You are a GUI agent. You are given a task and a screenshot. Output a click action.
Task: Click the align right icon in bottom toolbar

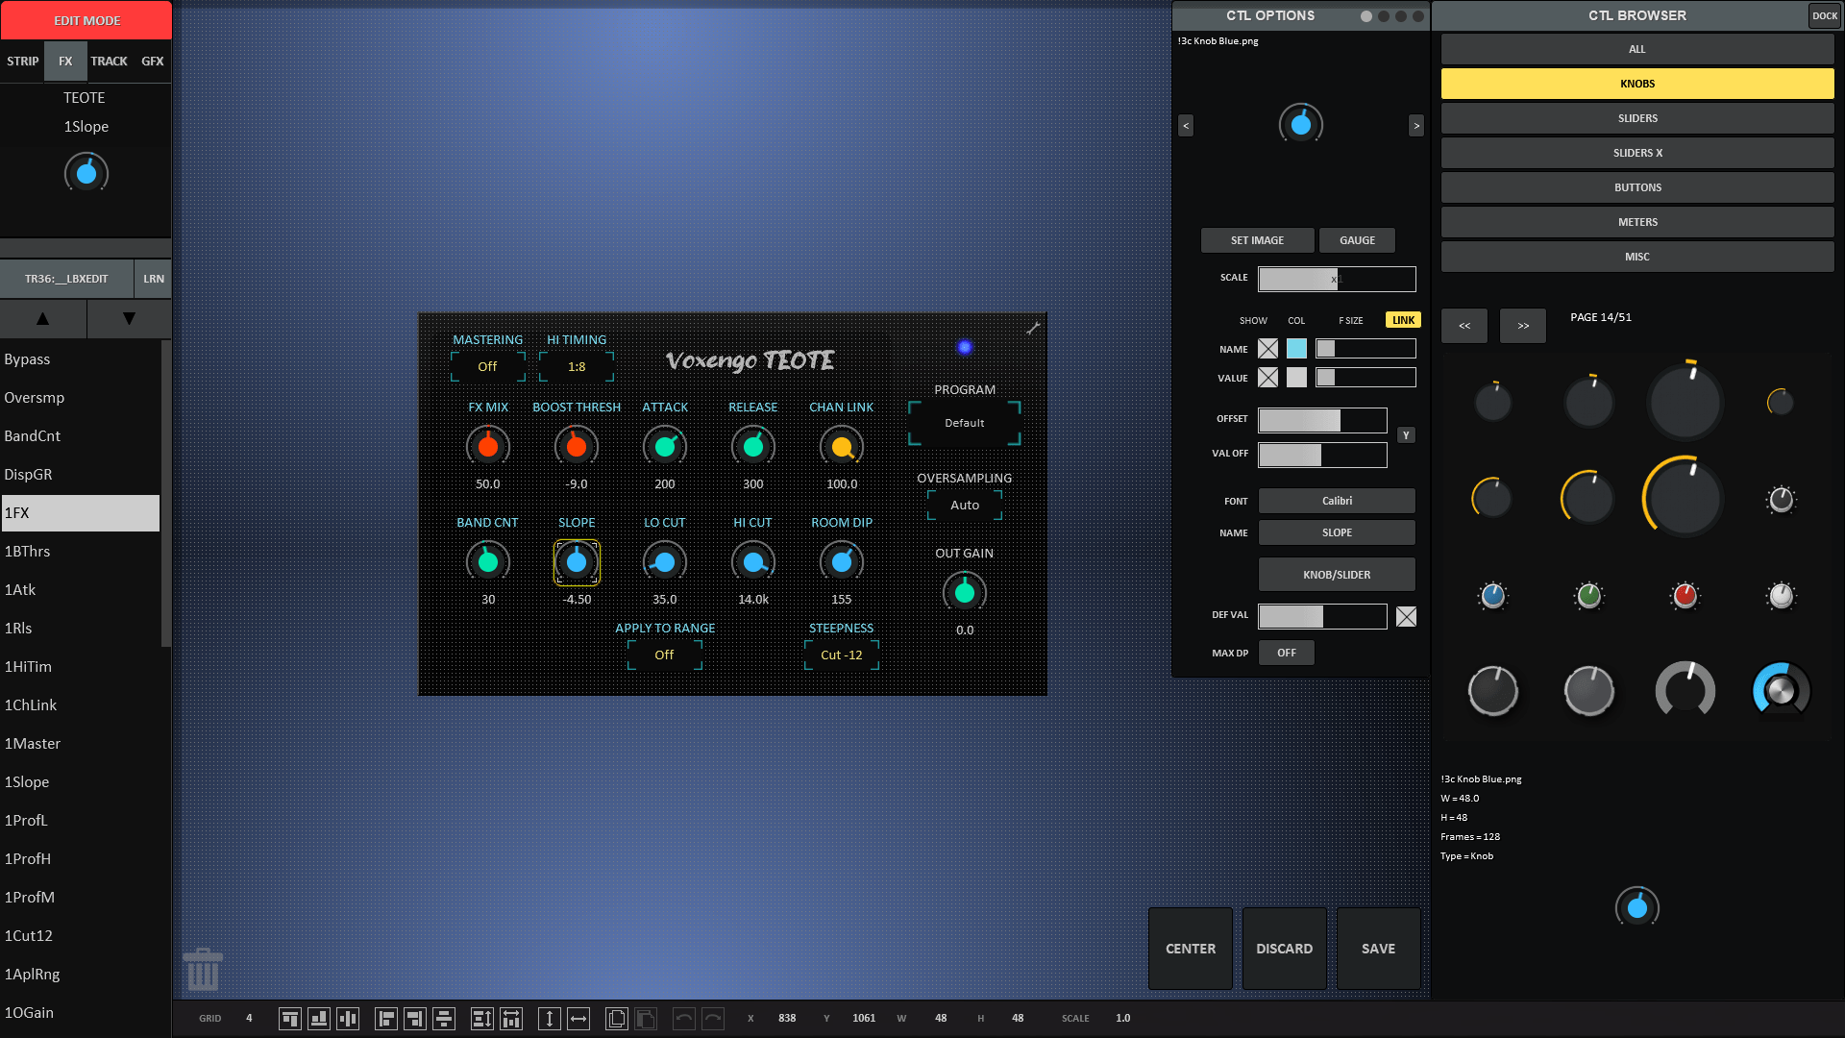click(x=414, y=1019)
